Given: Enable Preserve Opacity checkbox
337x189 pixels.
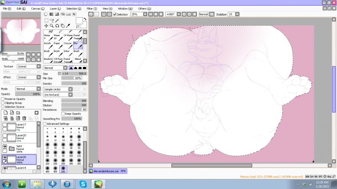Looking at the screenshot, I should coord(3,98).
